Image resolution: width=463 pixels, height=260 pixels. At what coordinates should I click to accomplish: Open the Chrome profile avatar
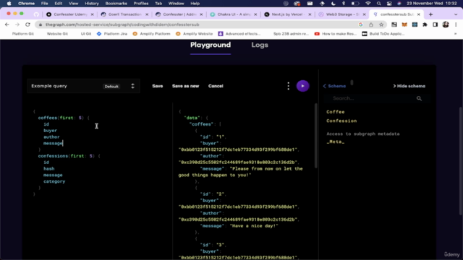pyautogui.click(x=446, y=25)
